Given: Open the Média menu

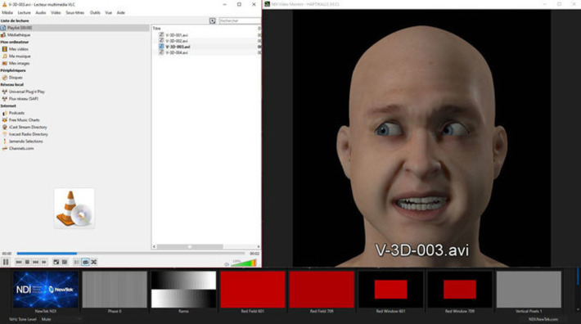Looking at the screenshot, I should coord(7,12).
